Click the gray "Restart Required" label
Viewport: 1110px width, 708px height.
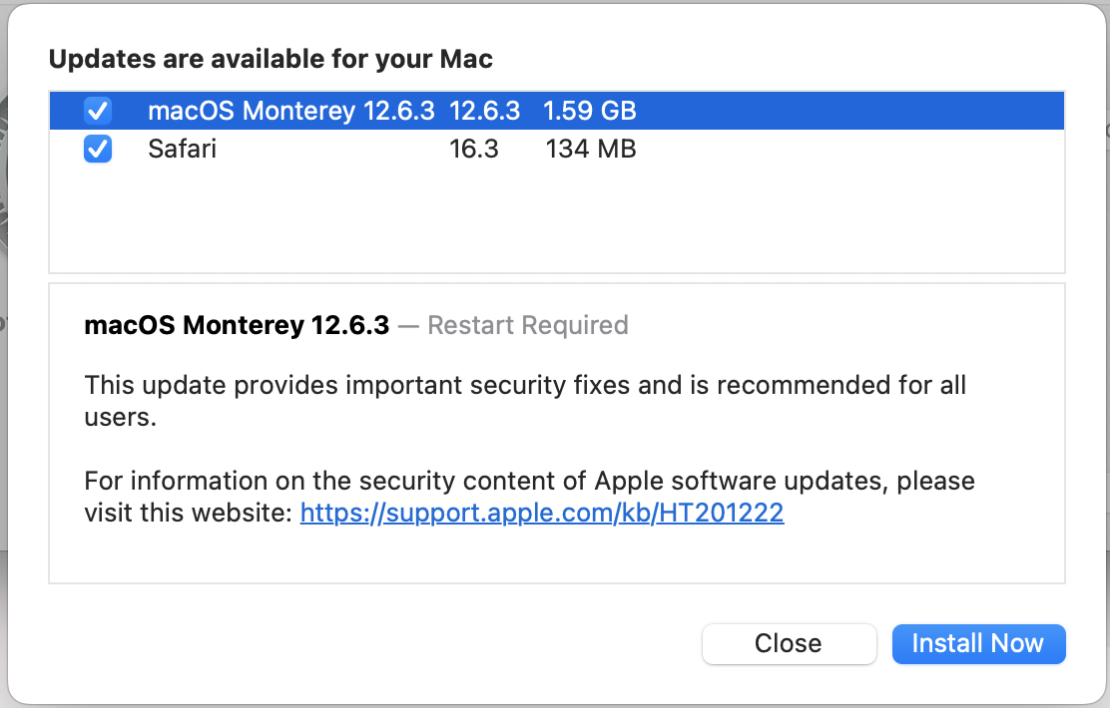[x=527, y=325]
